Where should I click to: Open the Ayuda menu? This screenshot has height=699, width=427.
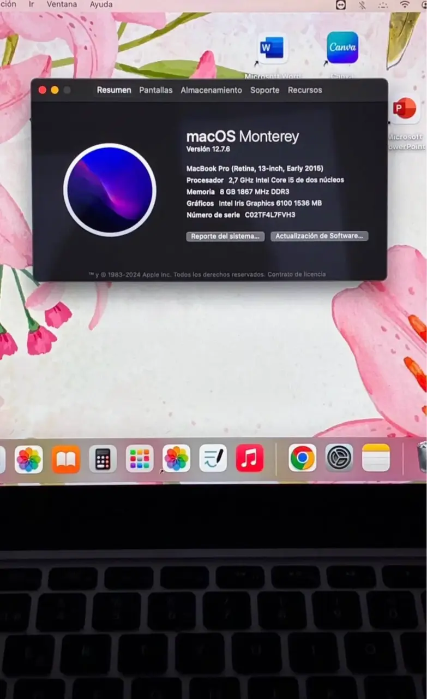pos(101,4)
